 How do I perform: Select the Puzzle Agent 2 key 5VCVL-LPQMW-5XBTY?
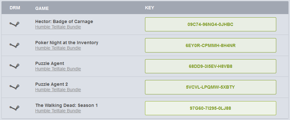211,87
